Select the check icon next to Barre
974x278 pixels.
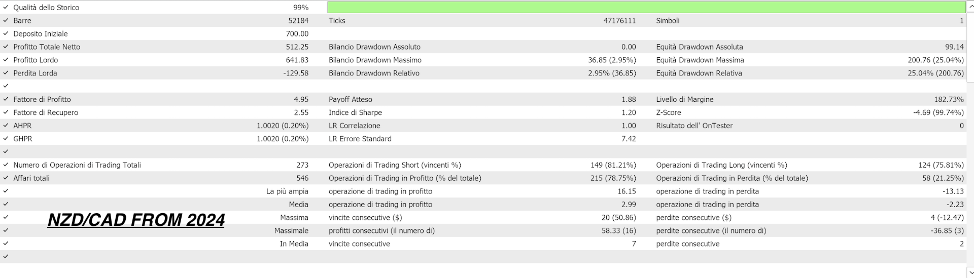click(x=6, y=21)
